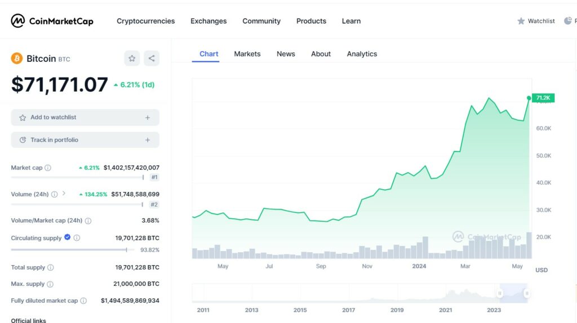Click the plus icon on Add to watchlist

click(x=148, y=118)
